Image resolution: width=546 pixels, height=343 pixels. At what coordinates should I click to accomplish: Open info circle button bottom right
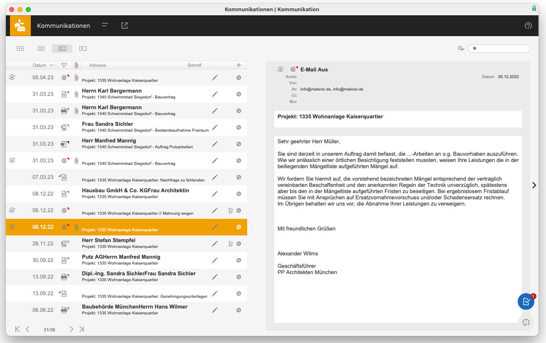(x=526, y=322)
